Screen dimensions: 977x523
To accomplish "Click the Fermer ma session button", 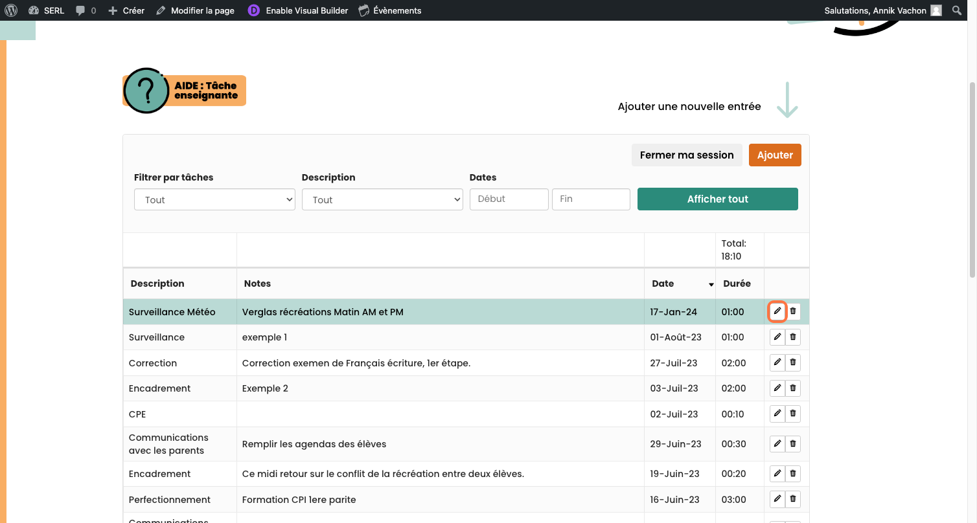I will [687, 155].
